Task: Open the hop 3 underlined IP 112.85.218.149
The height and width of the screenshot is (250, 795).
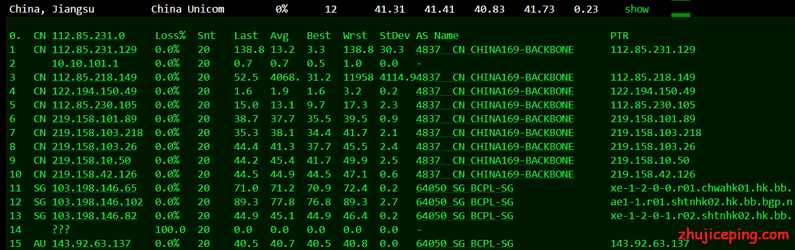Action: pyautogui.click(x=95, y=77)
